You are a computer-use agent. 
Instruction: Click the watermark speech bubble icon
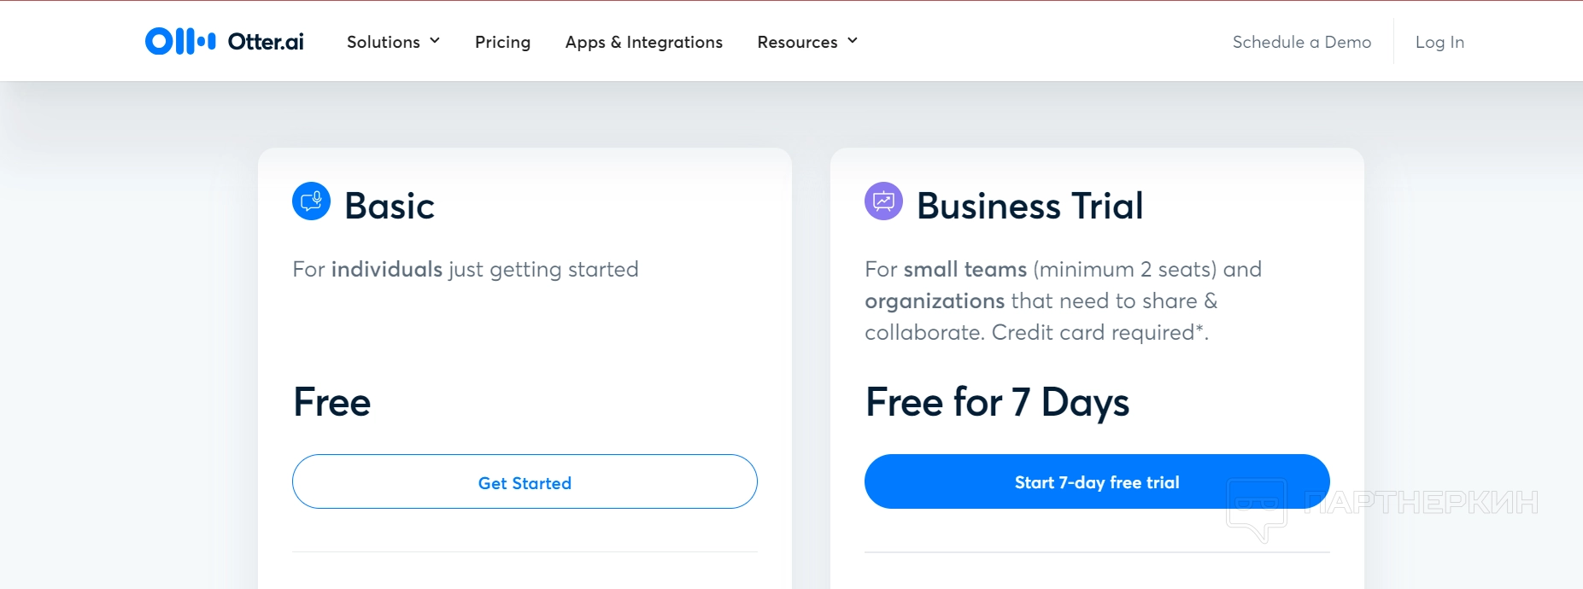[x=1257, y=510]
